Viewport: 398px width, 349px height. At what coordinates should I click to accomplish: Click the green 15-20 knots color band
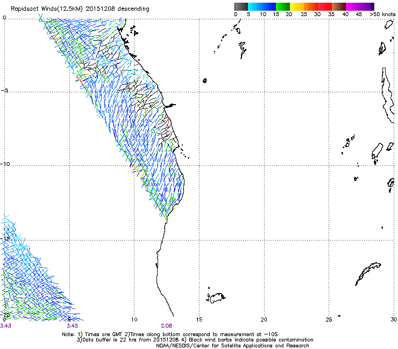point(283,6)
